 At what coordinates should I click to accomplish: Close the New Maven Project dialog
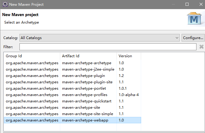click(201, 4)
